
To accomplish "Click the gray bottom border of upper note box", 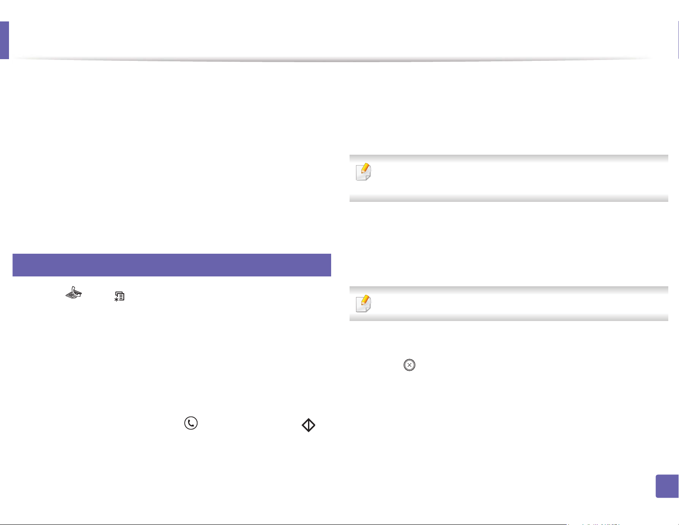I will [509, 198].
